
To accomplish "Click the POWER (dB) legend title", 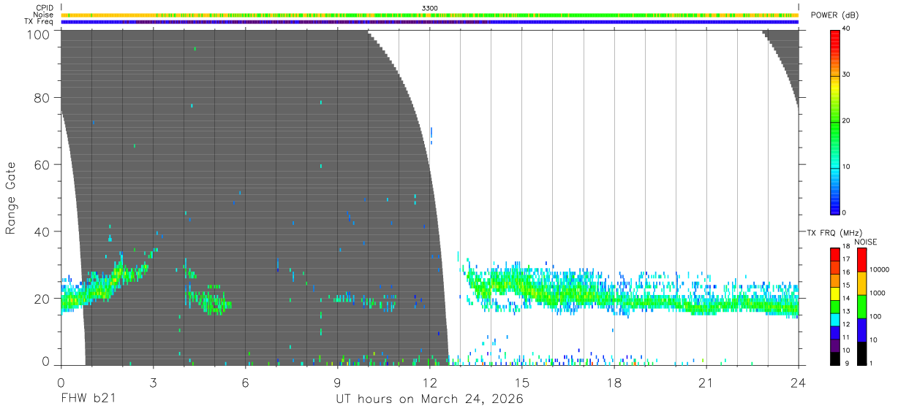I will [x=834, y=15].
